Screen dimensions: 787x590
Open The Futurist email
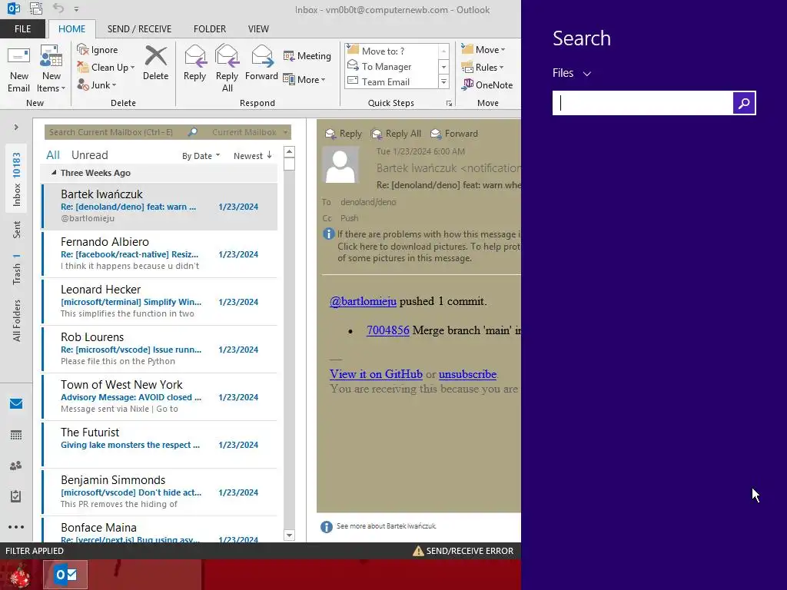(160, 445)
